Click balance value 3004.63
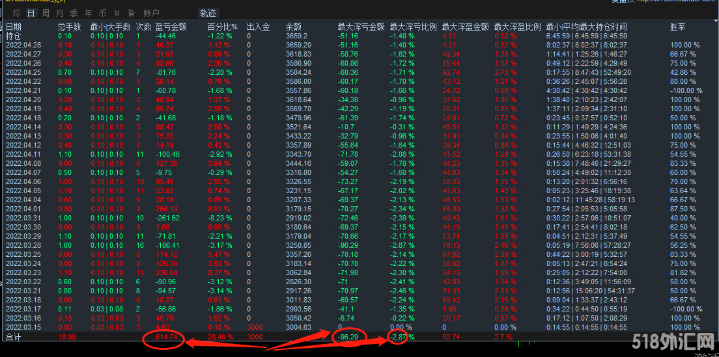The image size is (719, 357). point(298,327)
